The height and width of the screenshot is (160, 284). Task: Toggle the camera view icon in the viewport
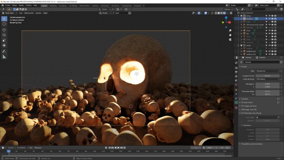(x=230, y=39)
